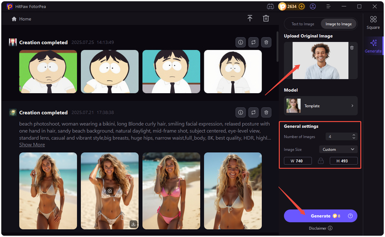Click the Home icon in breadcrumb
The image size is (385, 237).
14,19
